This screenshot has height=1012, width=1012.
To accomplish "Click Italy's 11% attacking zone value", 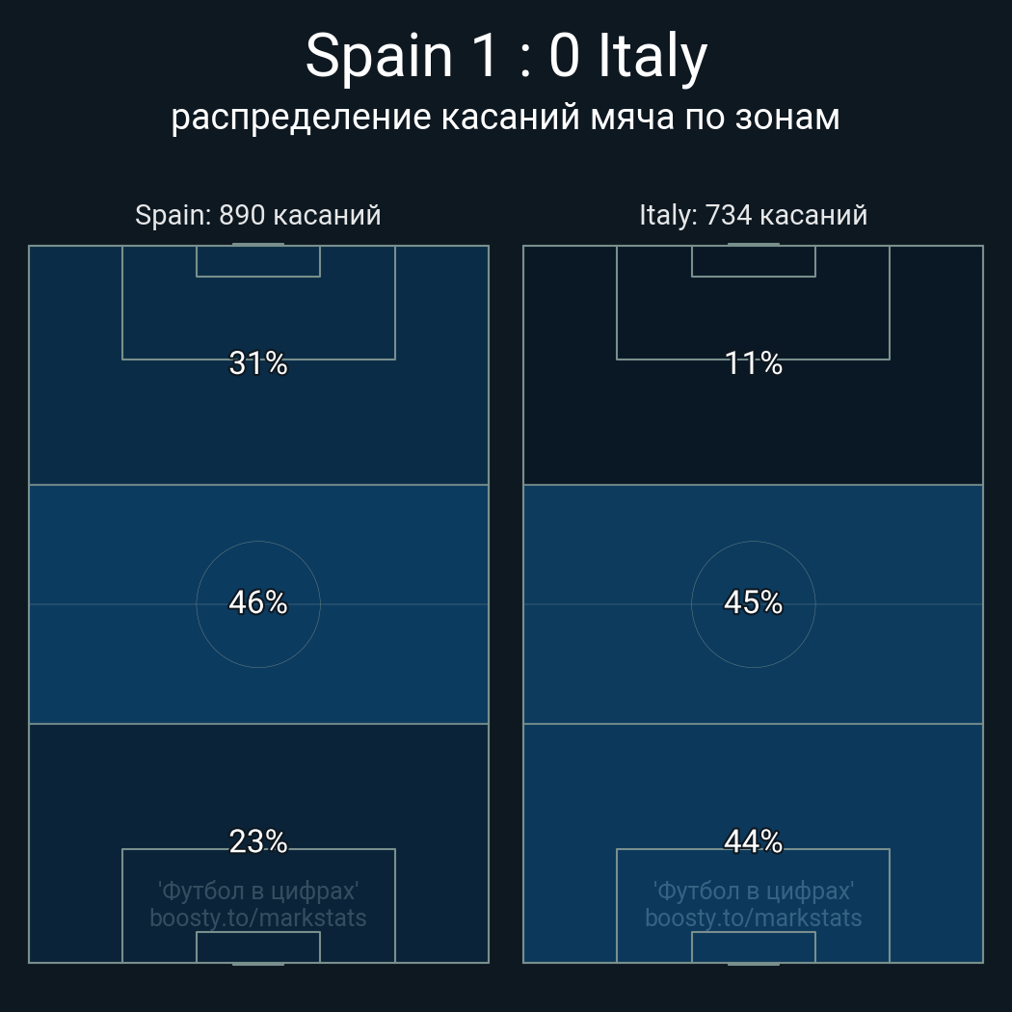I will tap(753, 363).
